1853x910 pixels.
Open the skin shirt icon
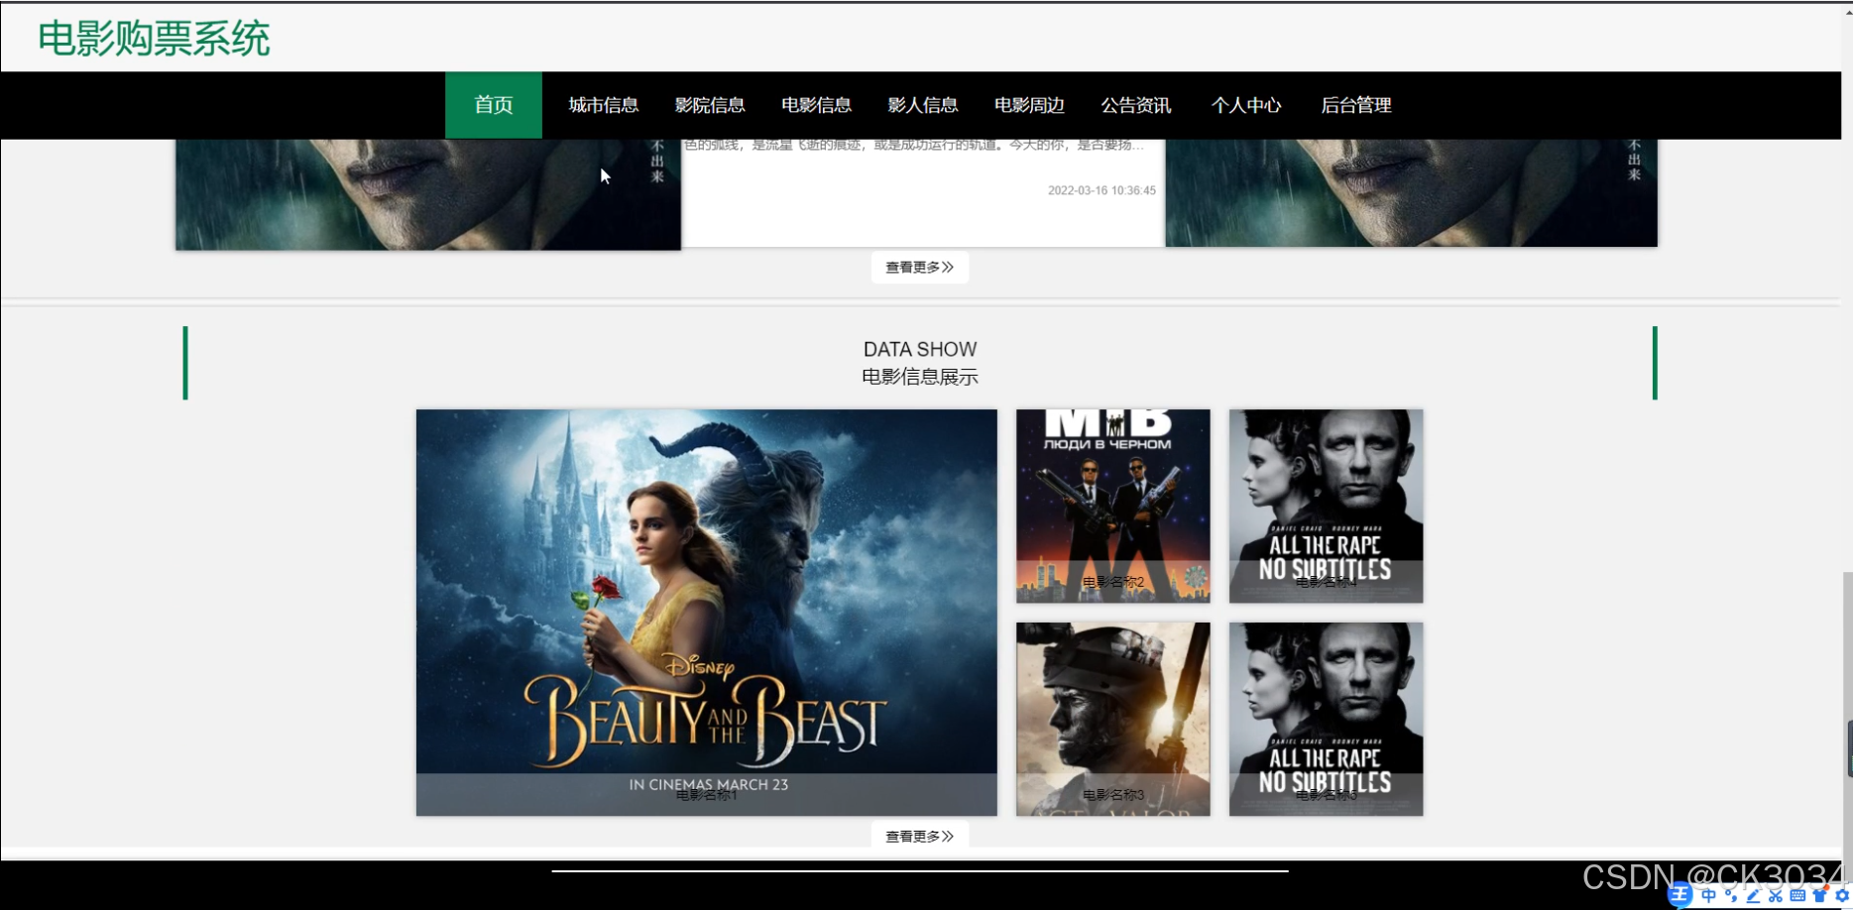[x=1819, y=896]
